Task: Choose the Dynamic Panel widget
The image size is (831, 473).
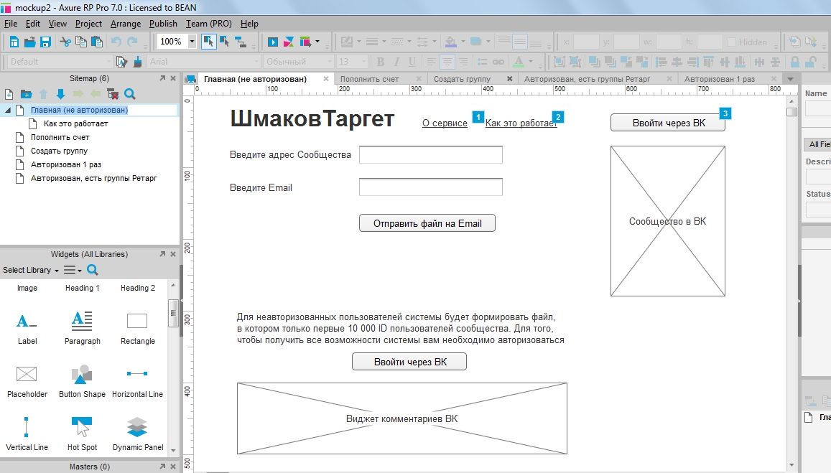Action: coord(137,434)
